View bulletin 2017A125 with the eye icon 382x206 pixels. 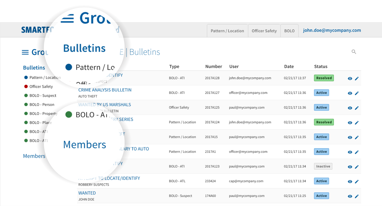pyautogui.click(x=350, y=108)
